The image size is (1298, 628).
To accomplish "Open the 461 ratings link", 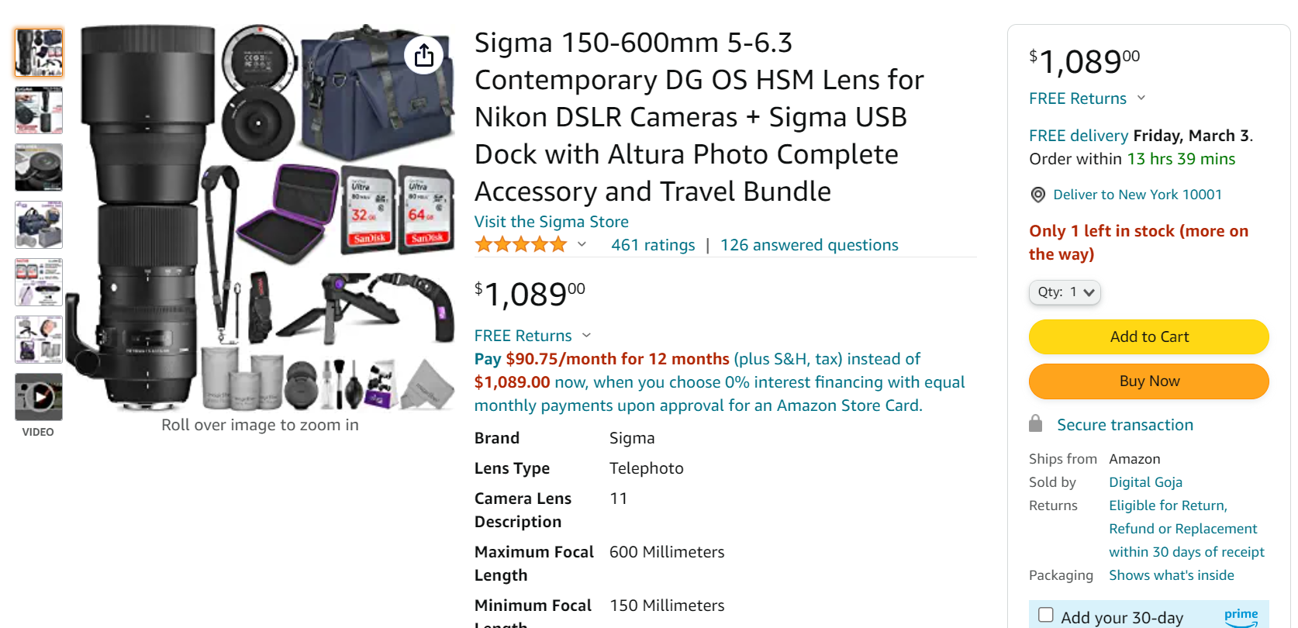I will 653,245.
